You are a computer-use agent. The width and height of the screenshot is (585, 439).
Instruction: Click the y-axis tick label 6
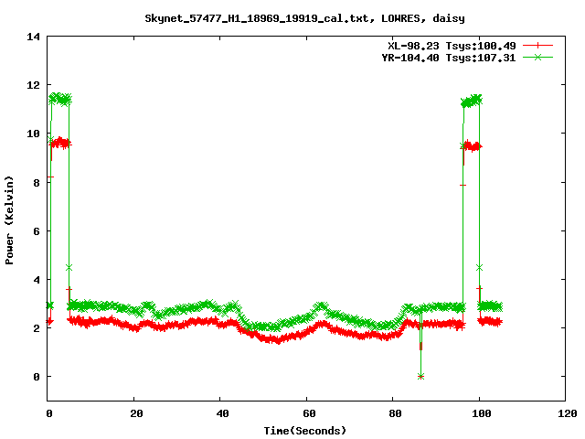[x=37, y=231]
